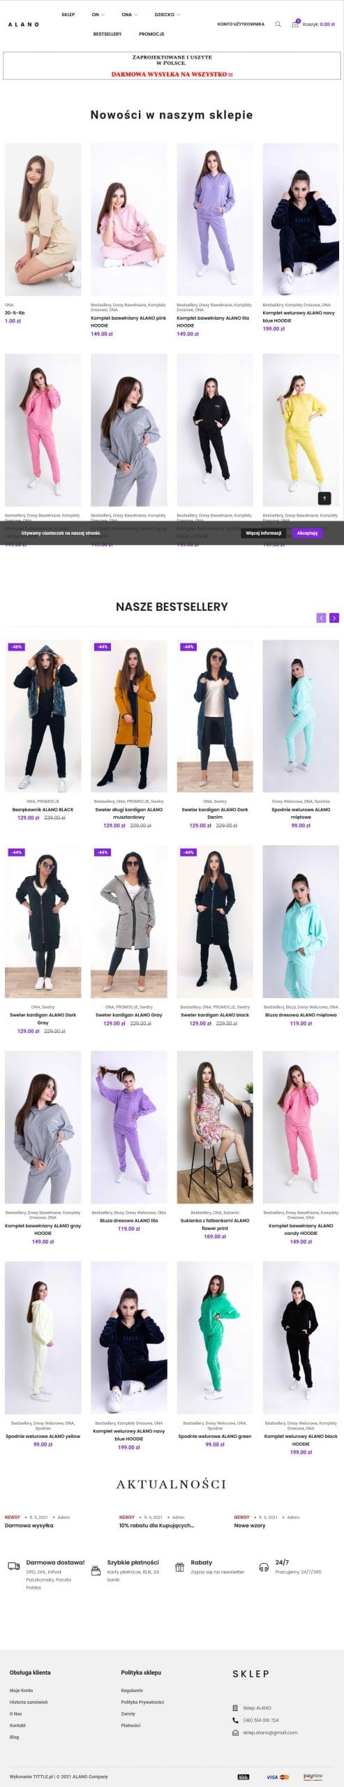Open the Sweter długi kardigan musztardowy image

129,716
